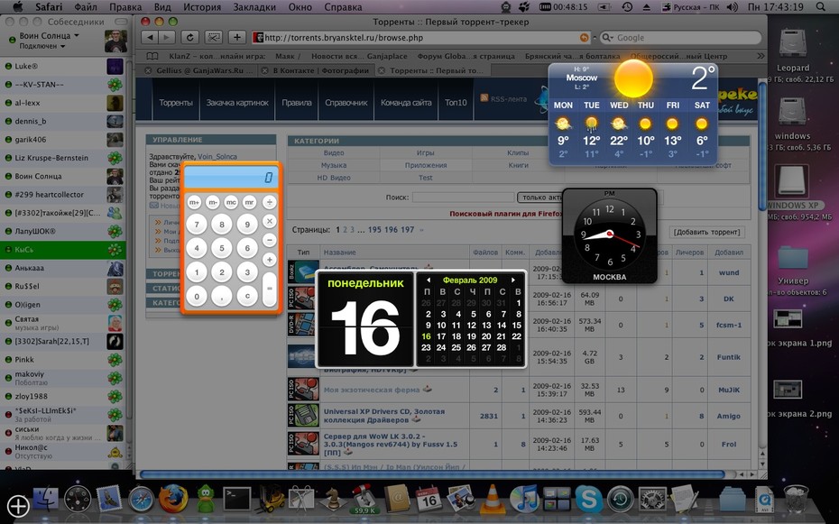This screenshot has width=839, height=524.
Task: Click the sun in Weather widget
Action: point(633,78)
